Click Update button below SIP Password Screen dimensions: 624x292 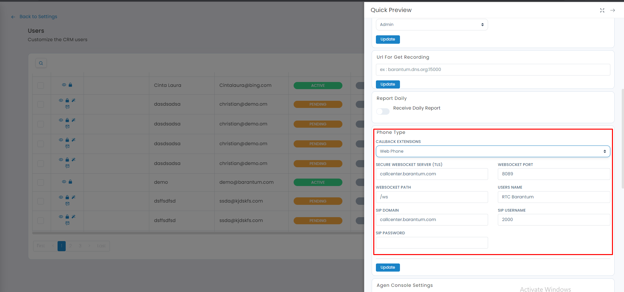click(388, 267)
